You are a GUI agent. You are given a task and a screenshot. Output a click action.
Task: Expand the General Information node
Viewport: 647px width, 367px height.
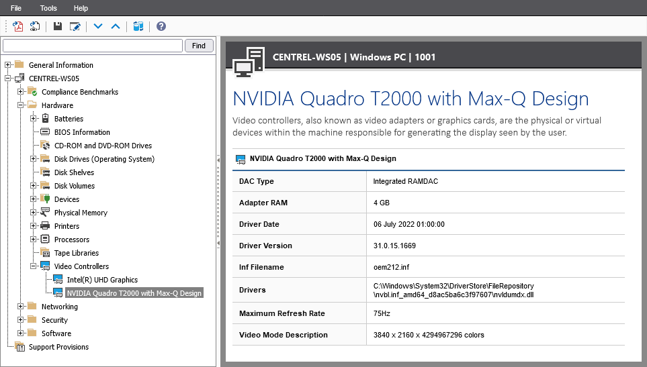(x=7, y=64)
